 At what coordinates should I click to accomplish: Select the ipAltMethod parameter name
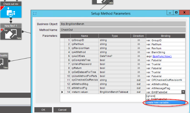click(84, 52)
